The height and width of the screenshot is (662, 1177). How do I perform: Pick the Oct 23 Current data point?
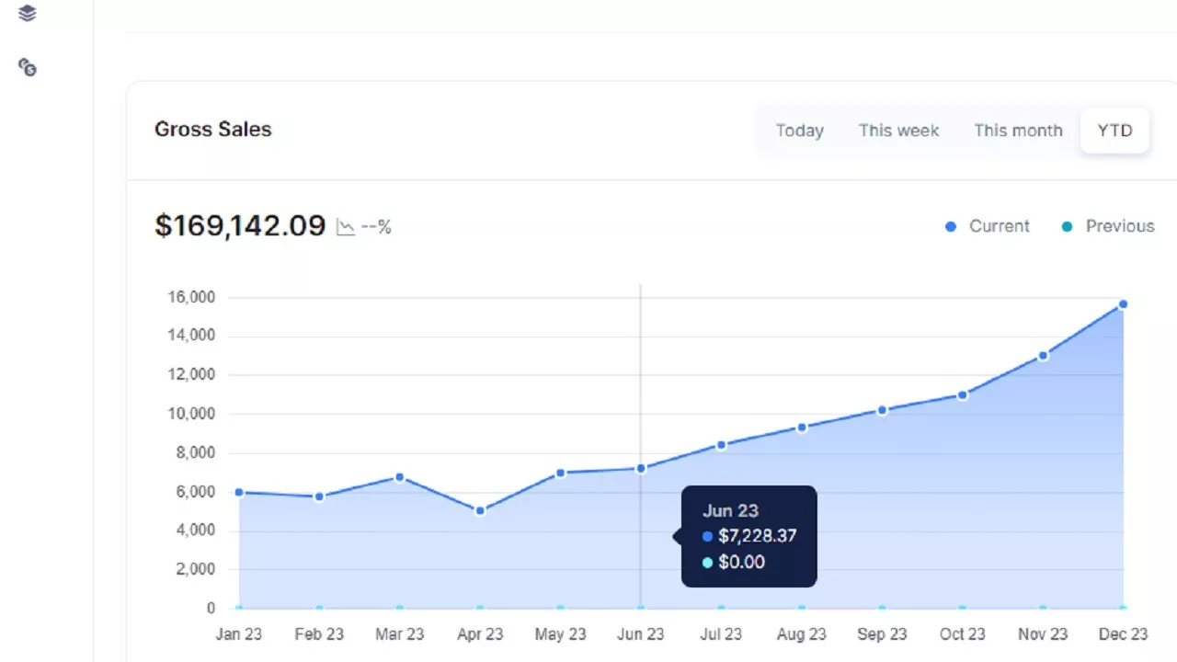[x=962, y=395]
